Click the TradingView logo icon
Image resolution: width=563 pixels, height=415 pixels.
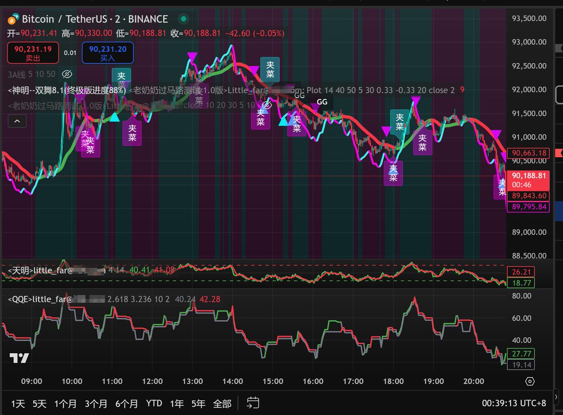pos(19,358)
